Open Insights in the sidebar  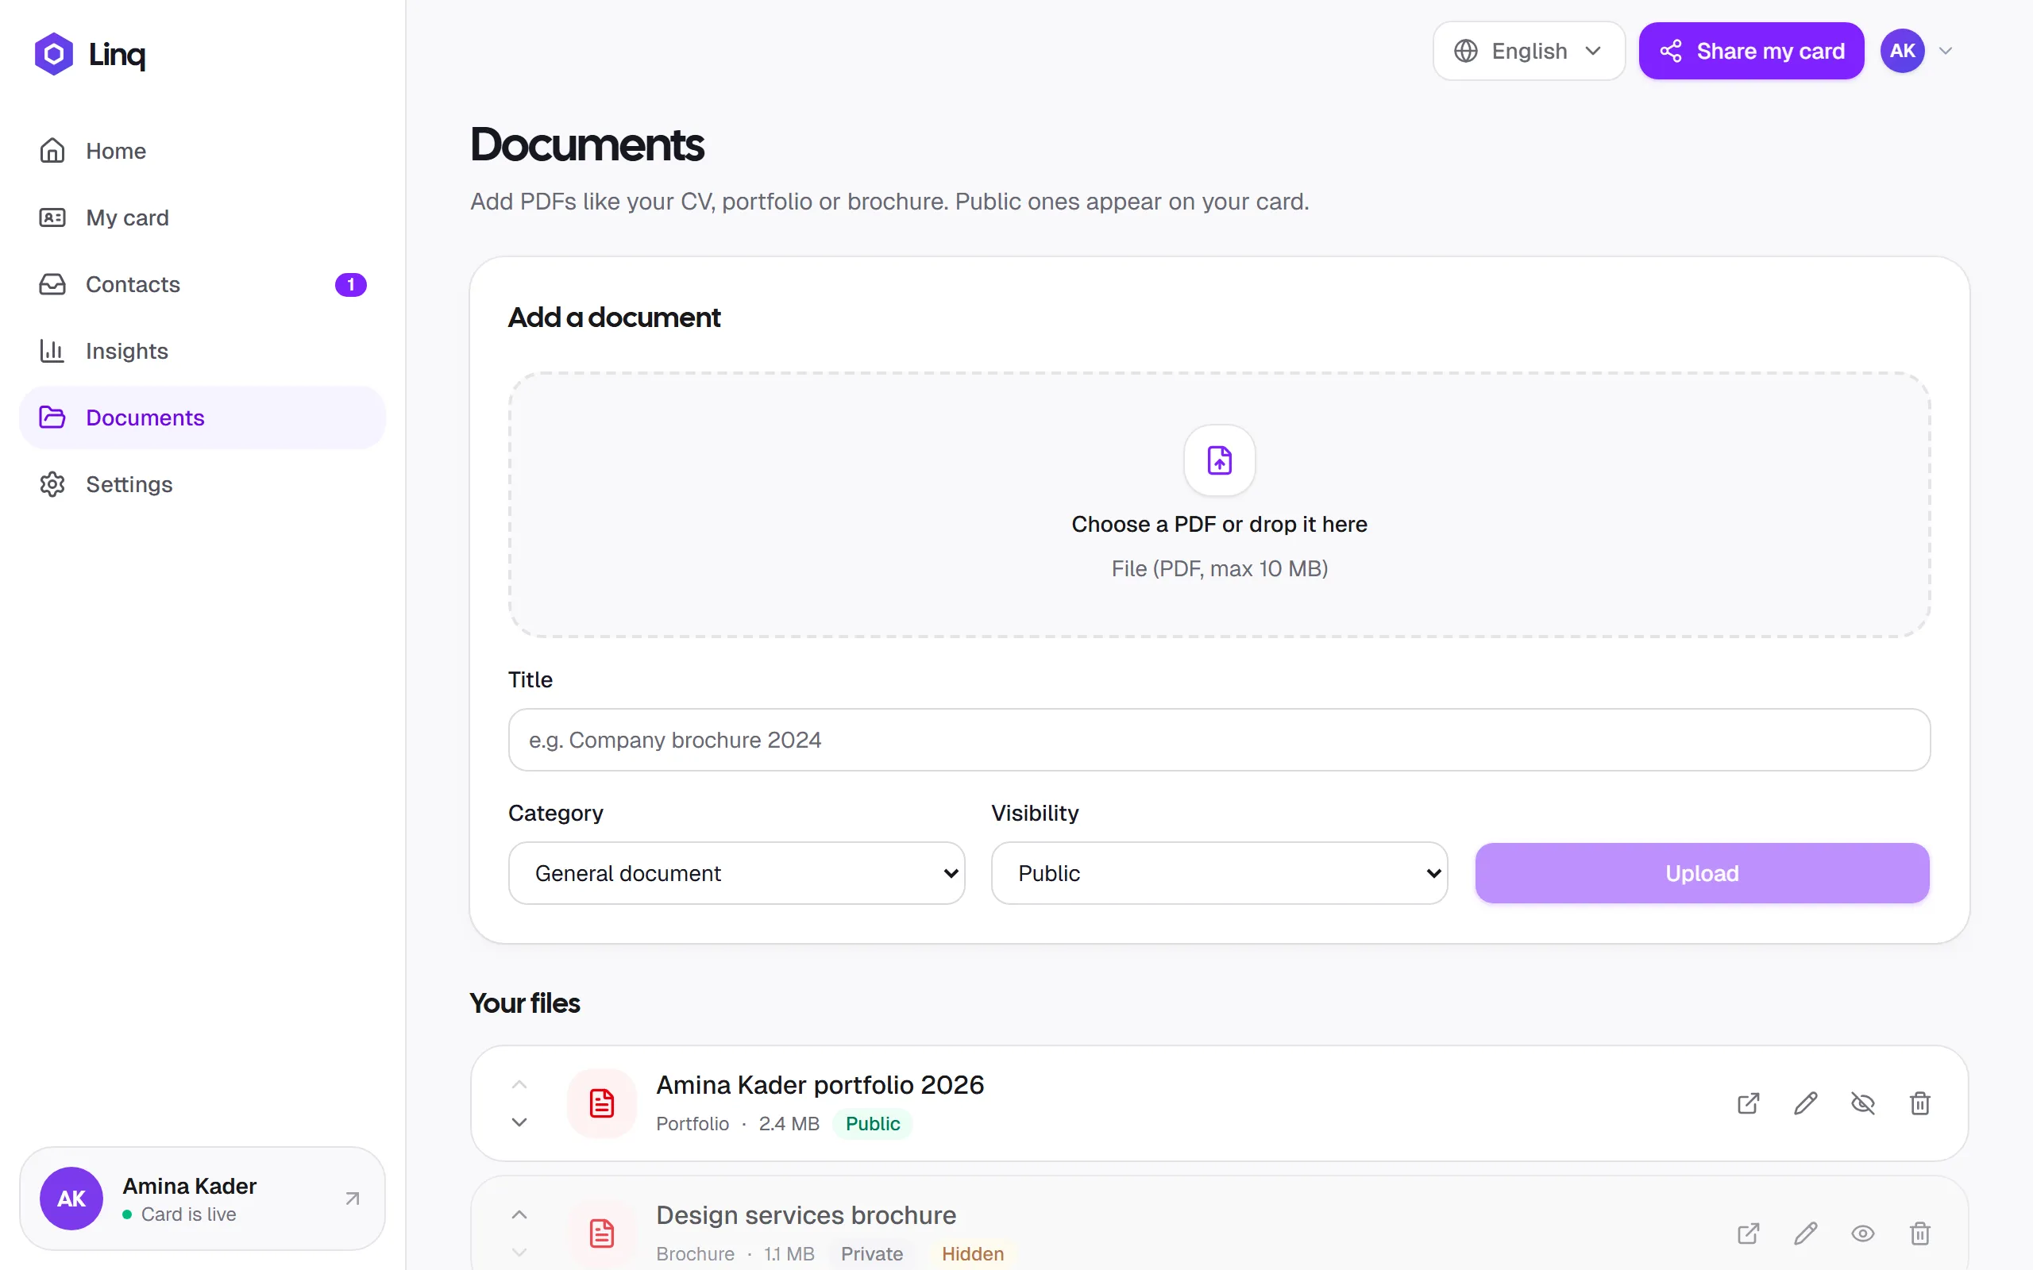pos(203,351)
